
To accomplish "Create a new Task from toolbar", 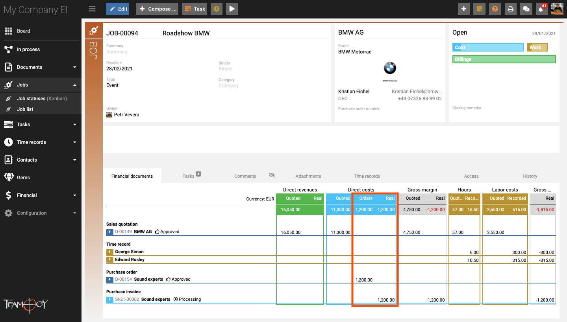I will point(195,9).
